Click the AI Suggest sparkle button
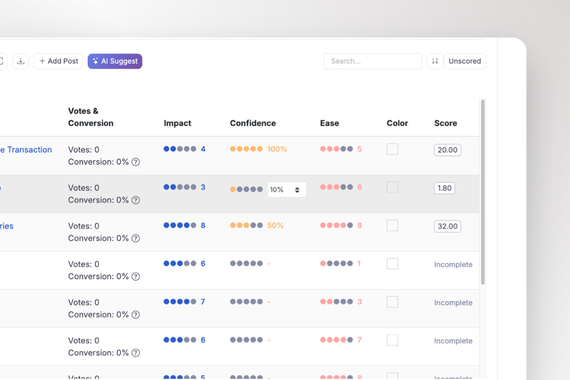This screenshot has height=380, width=570. click(115, 61)
